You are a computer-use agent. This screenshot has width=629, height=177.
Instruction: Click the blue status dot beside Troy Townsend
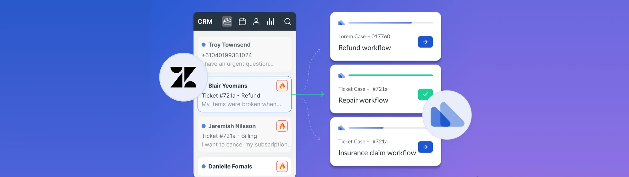[x=203, y=45]
